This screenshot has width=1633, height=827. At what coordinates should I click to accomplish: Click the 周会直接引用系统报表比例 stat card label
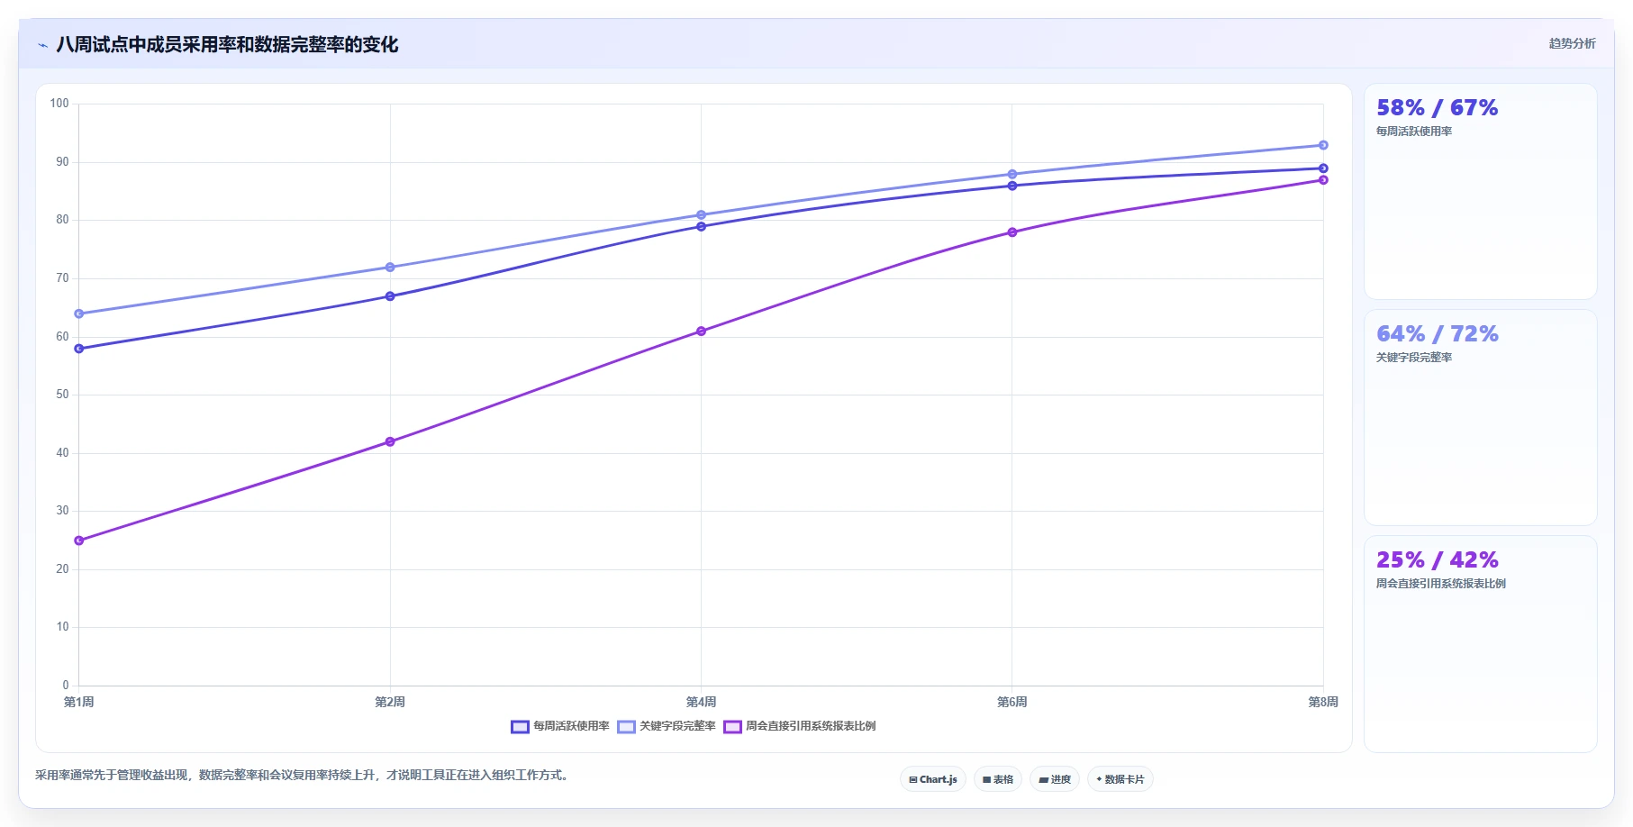[x=1441, y=584]
